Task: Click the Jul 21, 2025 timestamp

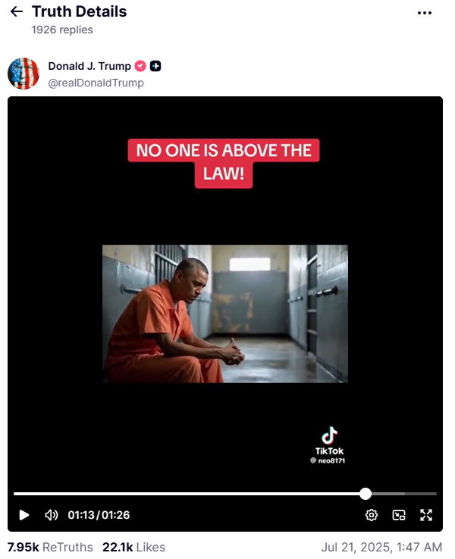Action: [x=381, y=547]
